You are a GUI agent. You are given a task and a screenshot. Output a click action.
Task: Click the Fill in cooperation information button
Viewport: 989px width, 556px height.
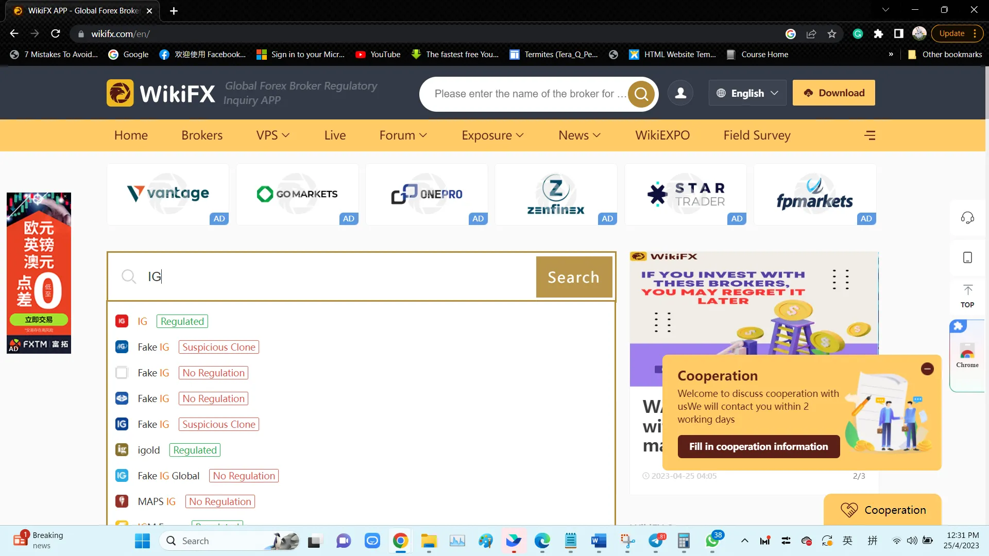758,446
